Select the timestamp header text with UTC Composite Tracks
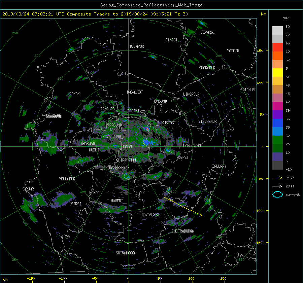The width and height of the screenshot is (303, 283). [95, 14]
